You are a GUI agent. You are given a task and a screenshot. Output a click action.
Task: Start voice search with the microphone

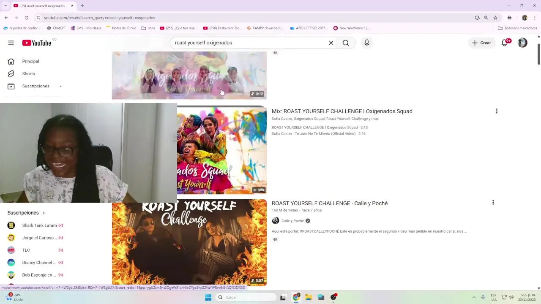pos(367,43)
